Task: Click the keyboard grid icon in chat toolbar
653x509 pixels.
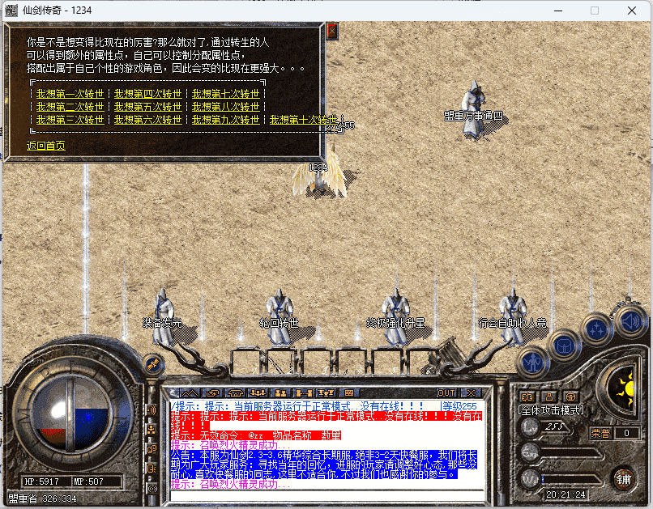Action: tap(349, 393)
